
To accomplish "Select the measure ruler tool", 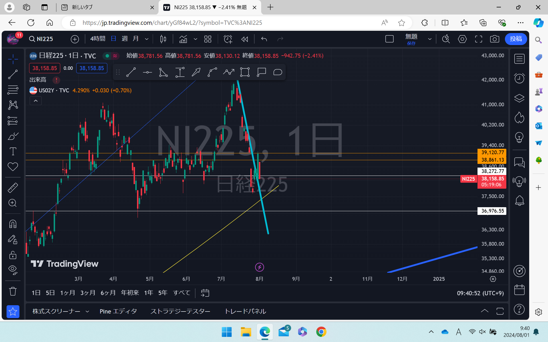I will click(13, 188).
